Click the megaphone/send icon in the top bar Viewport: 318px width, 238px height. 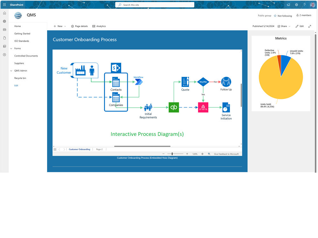(x=289, y=4)
